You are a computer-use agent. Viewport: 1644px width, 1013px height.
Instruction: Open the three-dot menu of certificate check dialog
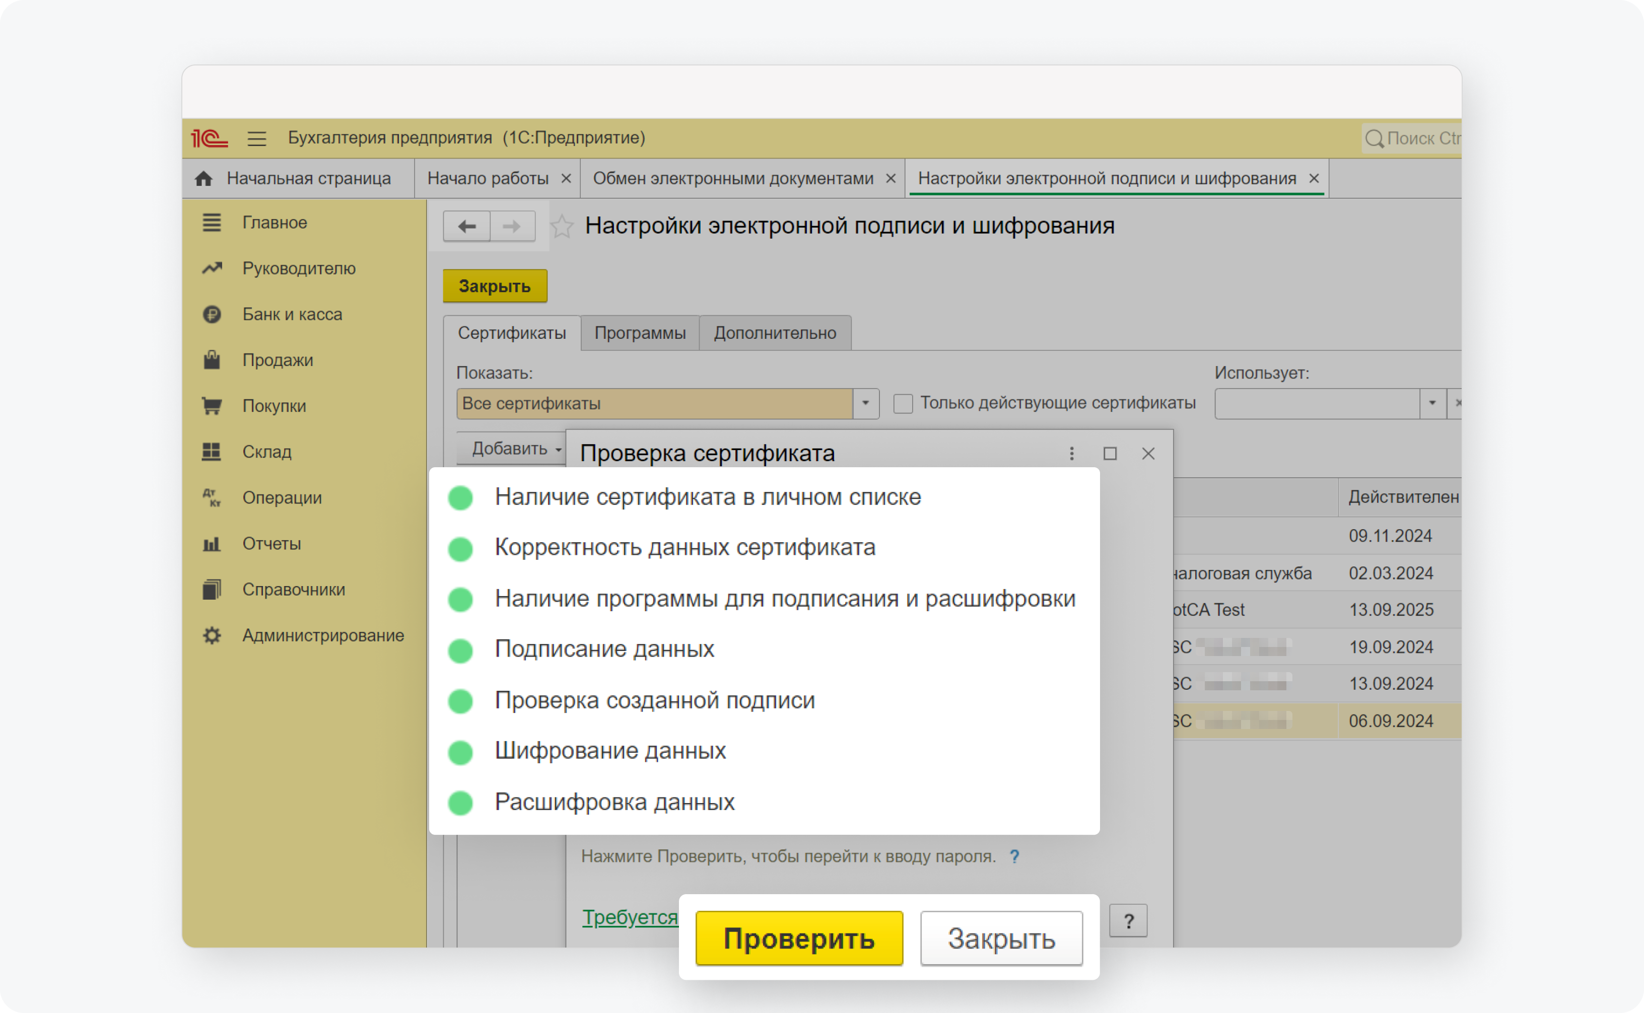tap(1072, 454)
